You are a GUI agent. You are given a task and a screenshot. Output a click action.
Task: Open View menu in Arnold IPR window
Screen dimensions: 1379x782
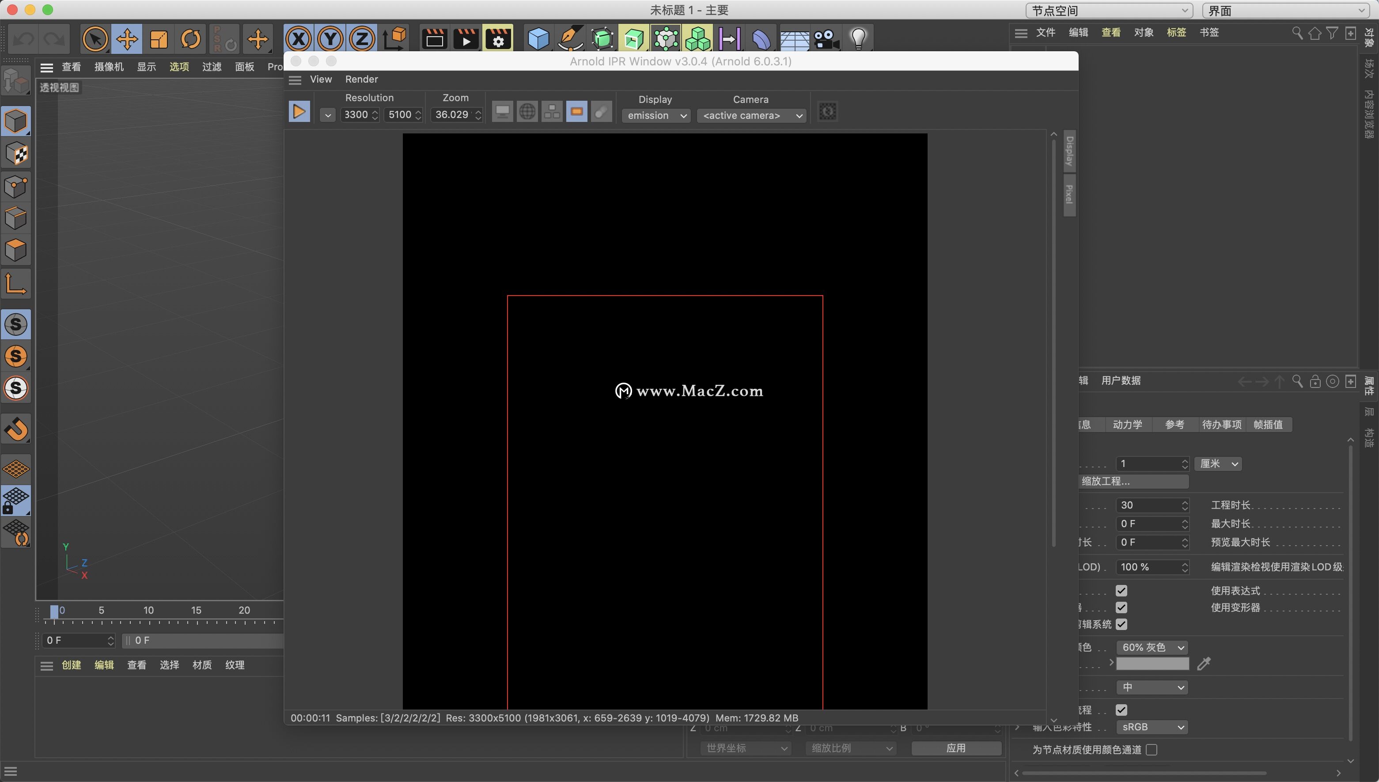(x=321, y=79)
